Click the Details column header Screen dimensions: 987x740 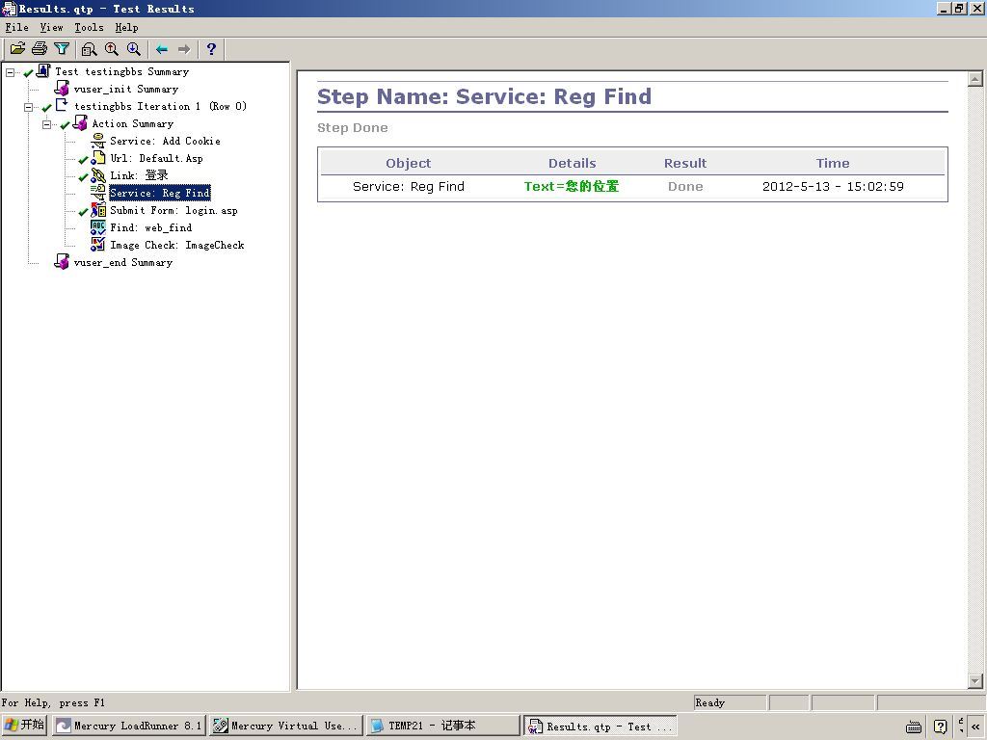pyautogui.click(x=572, y=163)
